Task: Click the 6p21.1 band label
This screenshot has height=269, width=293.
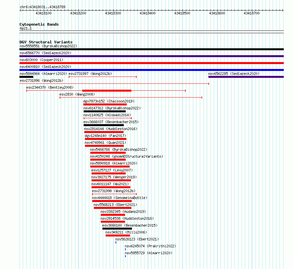Action: pos(26,28)
